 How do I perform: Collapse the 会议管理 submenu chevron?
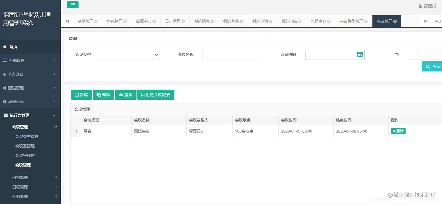point(56,127)
